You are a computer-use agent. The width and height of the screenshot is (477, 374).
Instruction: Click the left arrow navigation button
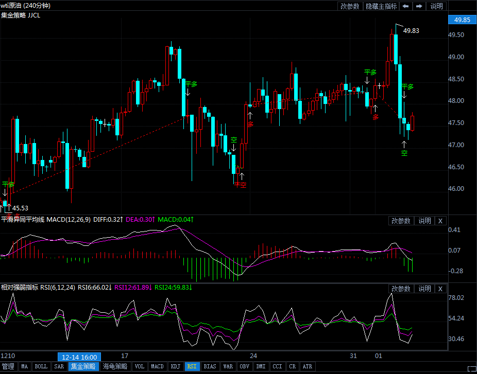pyautogui.click(x=406, y=6)
